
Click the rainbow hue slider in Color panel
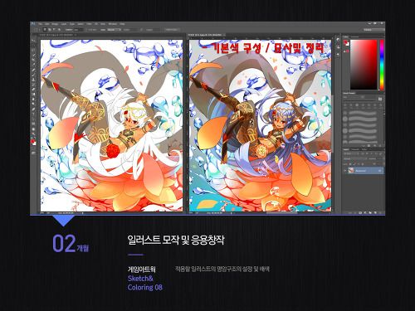coord(382,65)
